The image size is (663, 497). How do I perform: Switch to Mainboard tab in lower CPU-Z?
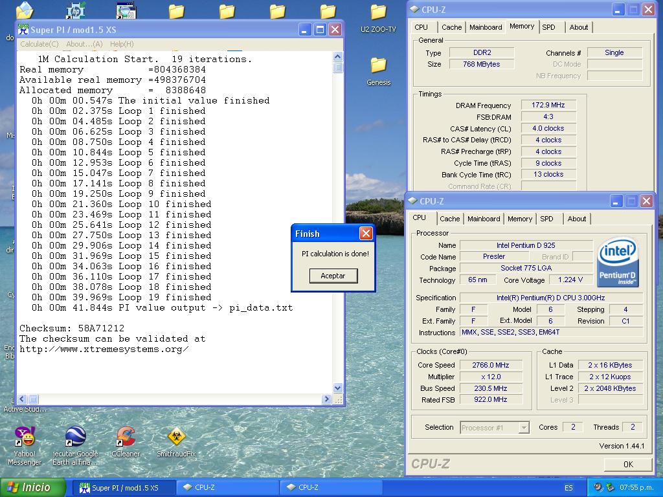point(483,219)
